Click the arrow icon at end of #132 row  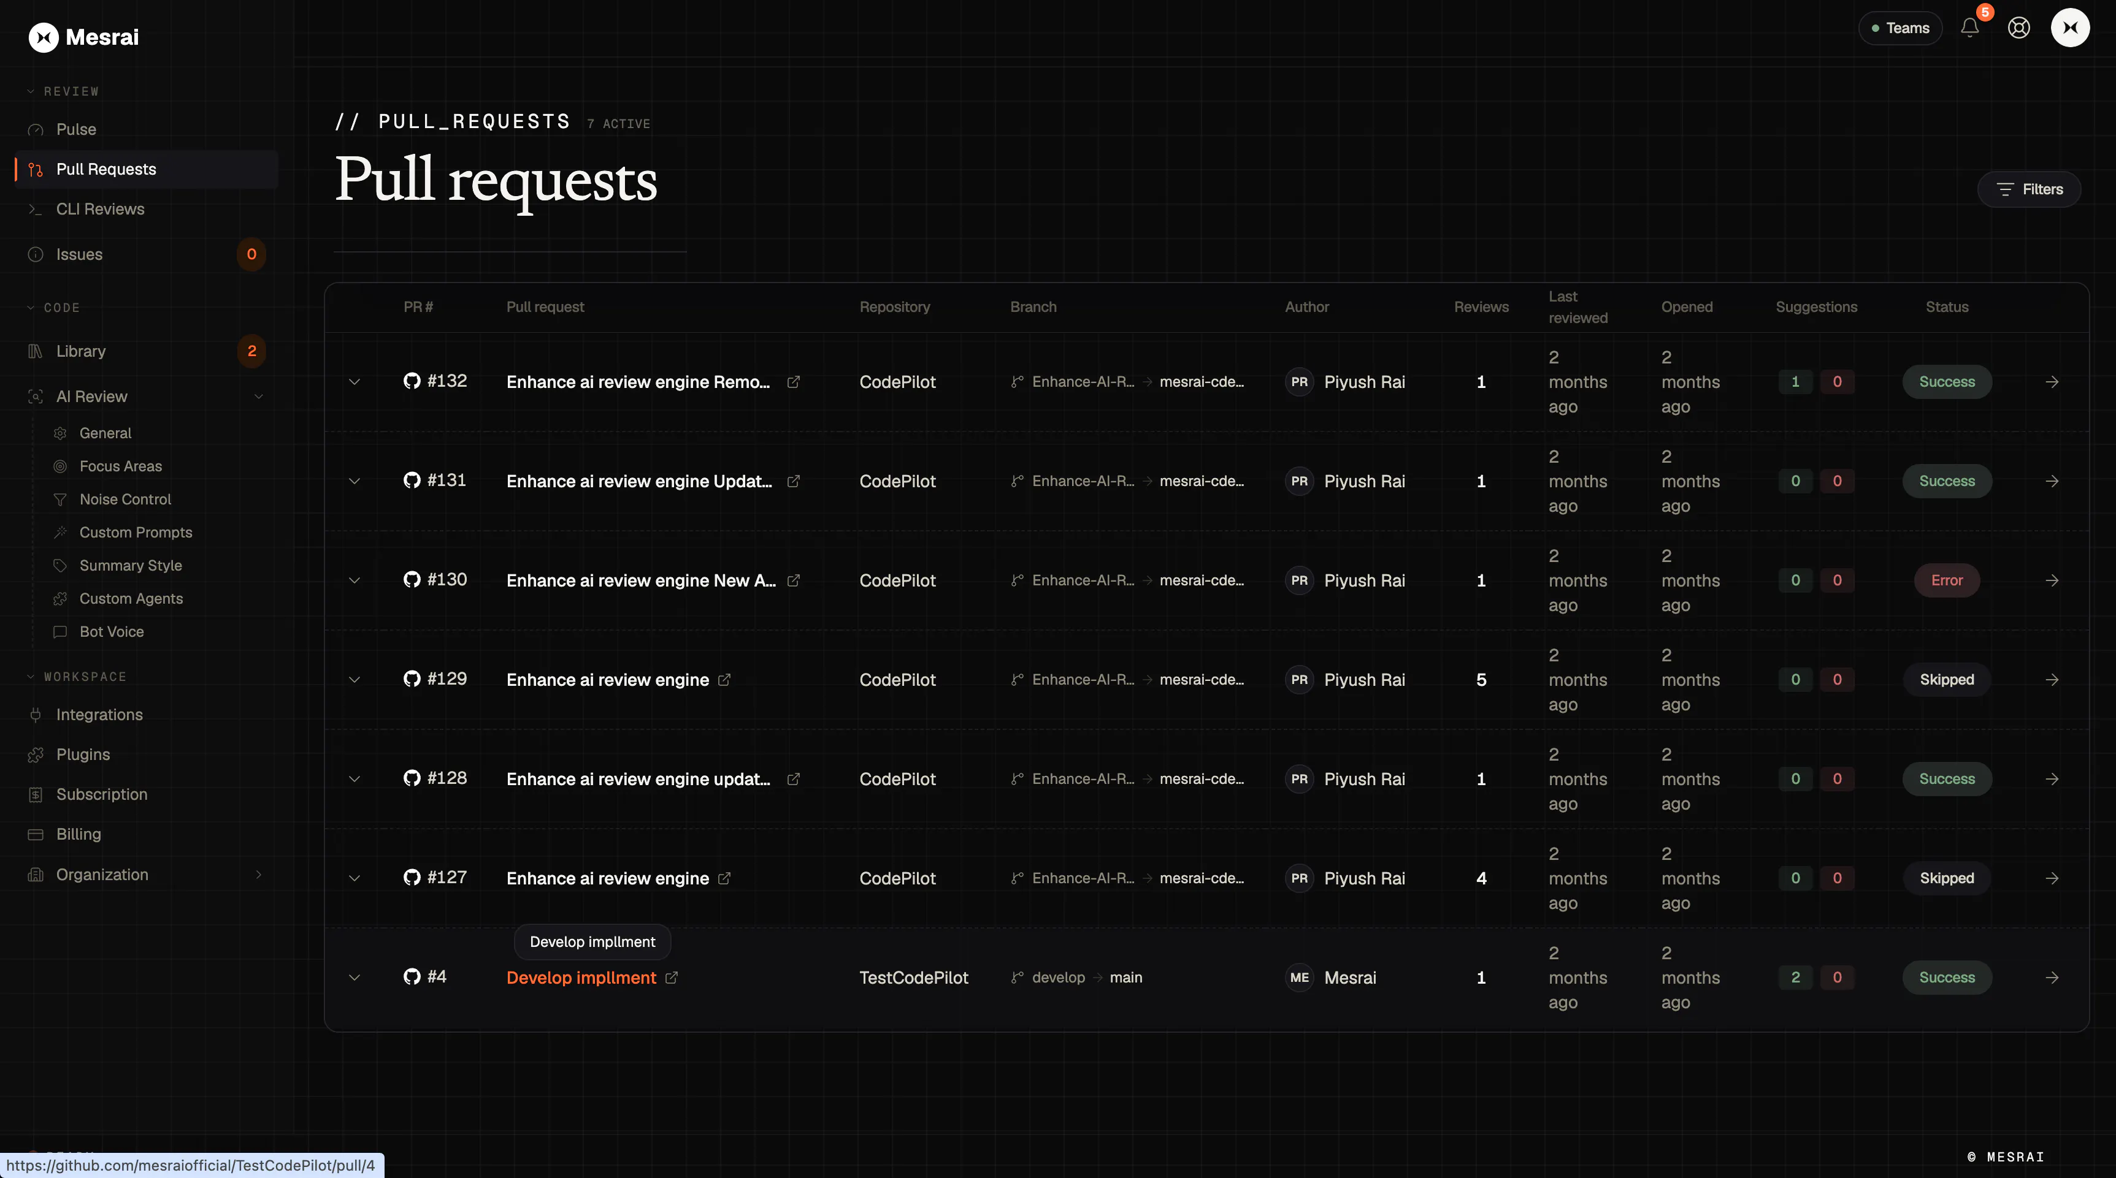point(2052,382)
